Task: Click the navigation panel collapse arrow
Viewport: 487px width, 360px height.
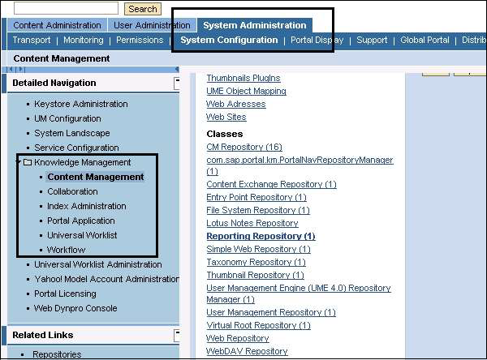Action: pyautogui.click(x=177, y=69)
